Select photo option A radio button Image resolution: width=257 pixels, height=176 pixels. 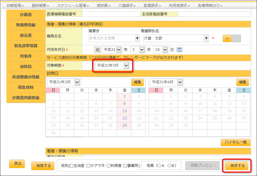(x=159, y=166)
